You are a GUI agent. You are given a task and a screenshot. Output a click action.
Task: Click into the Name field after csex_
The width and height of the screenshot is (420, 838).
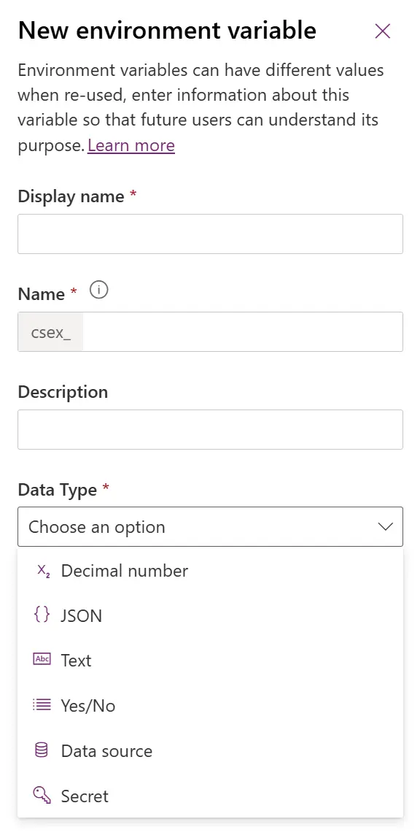coord(243,332)
